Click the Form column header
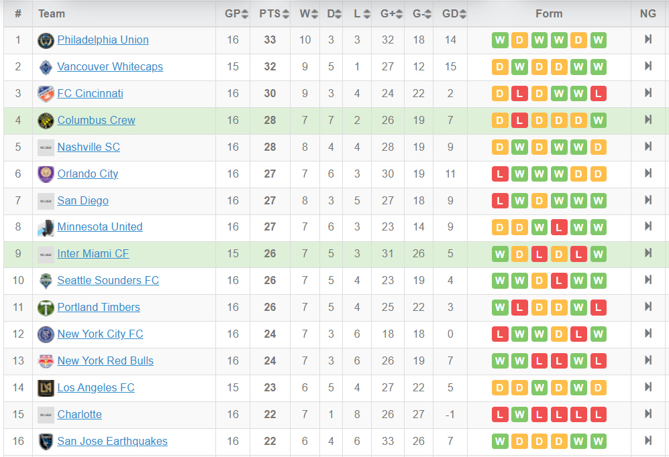The width and height of the screenshot is (669, 457). click(x=549, y=13)
